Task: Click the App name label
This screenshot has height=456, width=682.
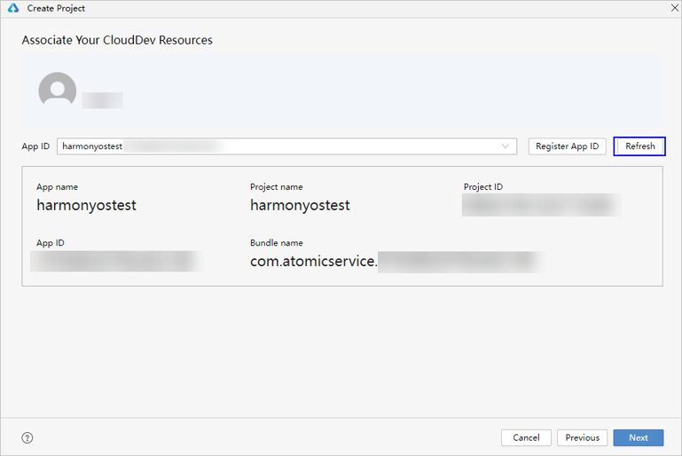Action: coord(57,187)
